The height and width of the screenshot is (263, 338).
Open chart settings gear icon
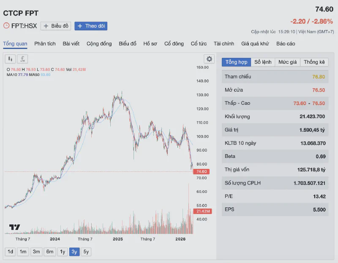pyautogui.click(x=209, y=59)
